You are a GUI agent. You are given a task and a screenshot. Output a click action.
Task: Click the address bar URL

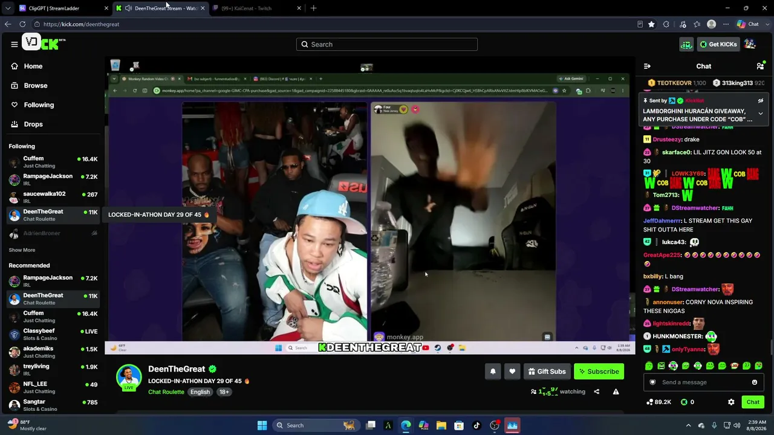point(81,24)
